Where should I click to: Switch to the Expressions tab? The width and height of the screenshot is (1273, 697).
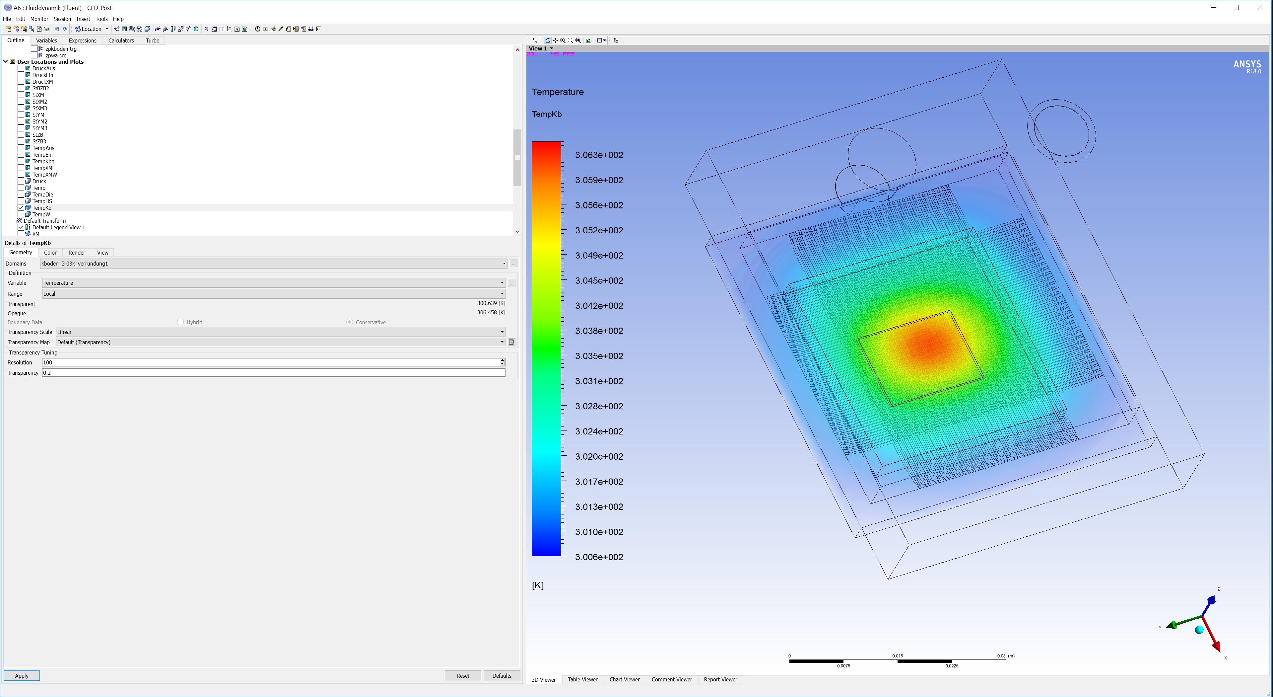pyautogui.click(x=83, y=40)
